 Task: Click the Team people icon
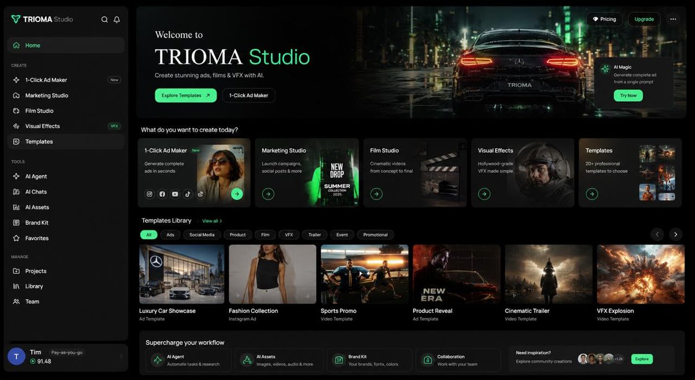[x=16, y=301]
